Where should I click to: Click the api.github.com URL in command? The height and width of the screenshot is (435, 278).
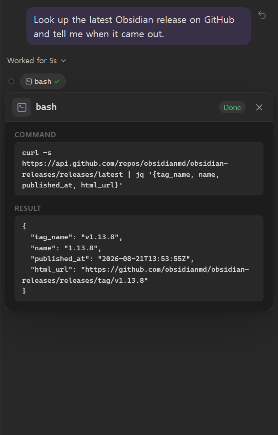coord(125,169)
